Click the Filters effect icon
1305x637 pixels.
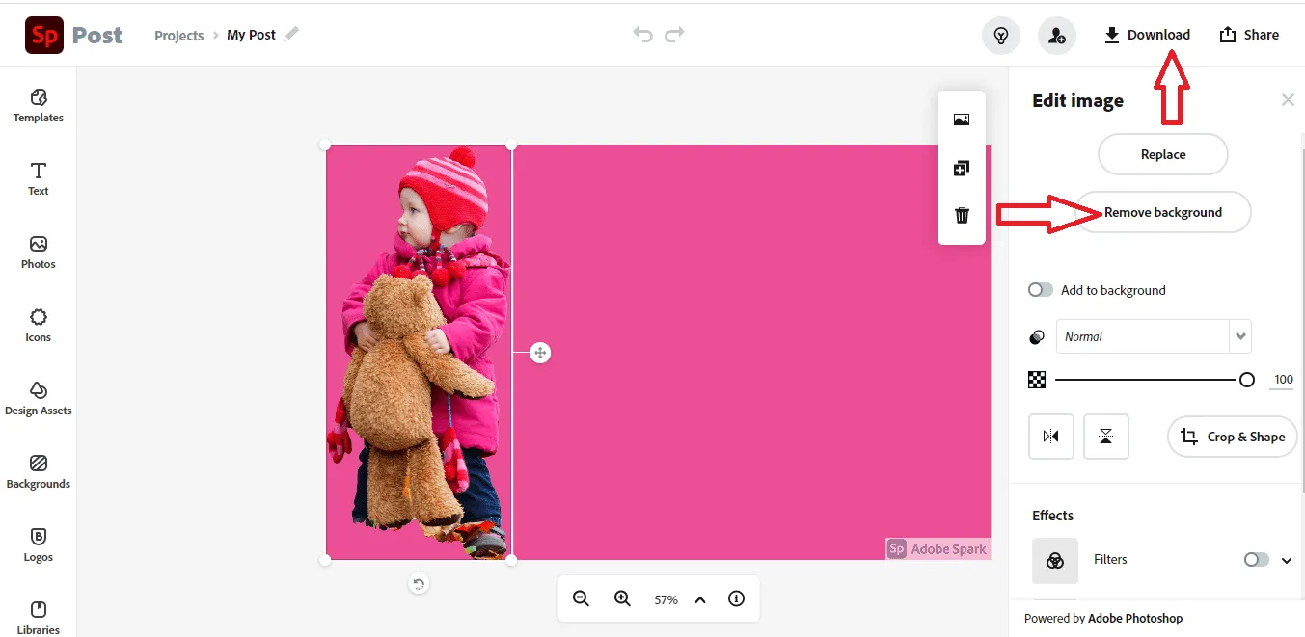click(1055, 561)
